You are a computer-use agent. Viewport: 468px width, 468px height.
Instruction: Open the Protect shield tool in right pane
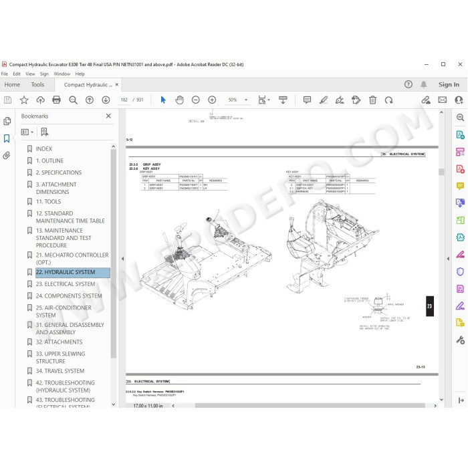tap(460, 271)
